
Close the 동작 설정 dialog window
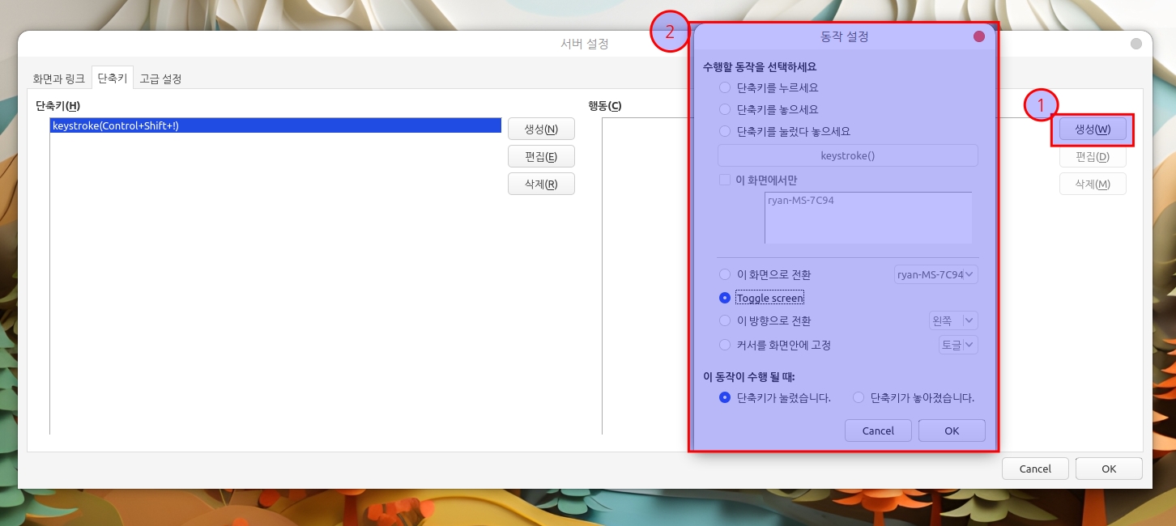978,36
